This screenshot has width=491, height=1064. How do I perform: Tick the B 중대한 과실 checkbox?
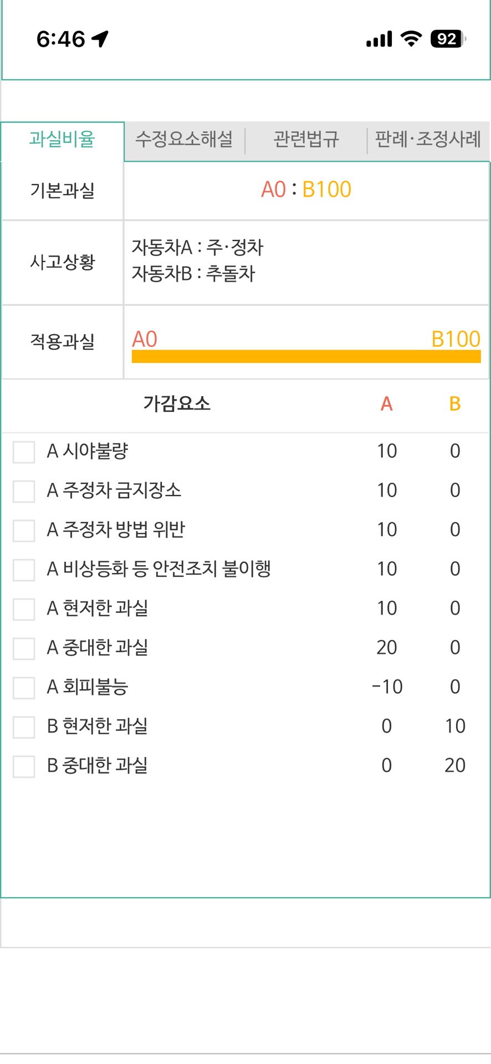click(x=24, y=766)
